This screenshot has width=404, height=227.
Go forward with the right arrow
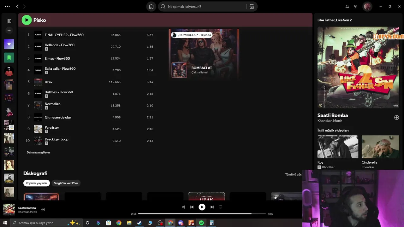click(x=24, y=6)
